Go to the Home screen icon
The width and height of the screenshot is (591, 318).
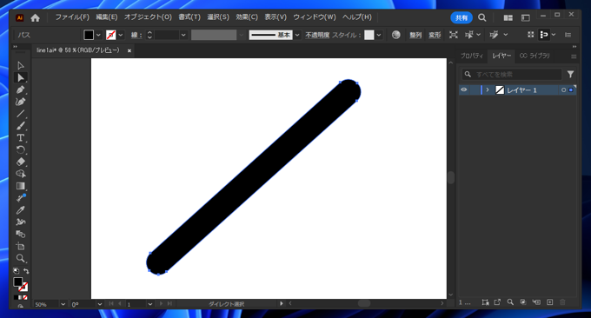(x=35, y=17)
